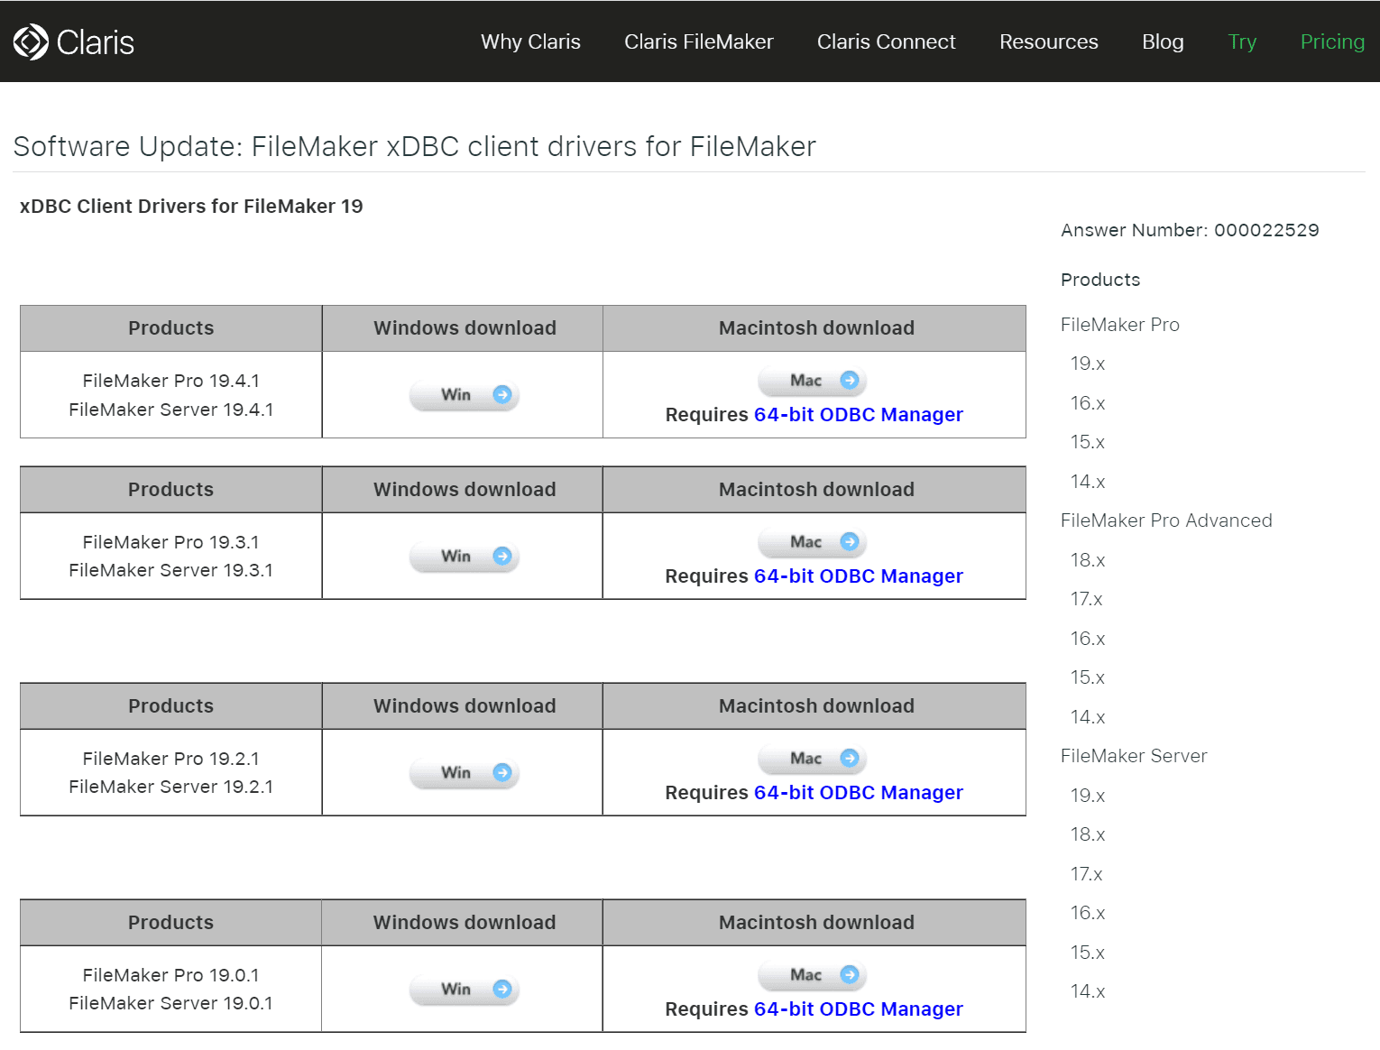Click the Claris logo icon
Image resolution: width=1380 pixels, height=1050 pixels.
[x=31, y=41]
